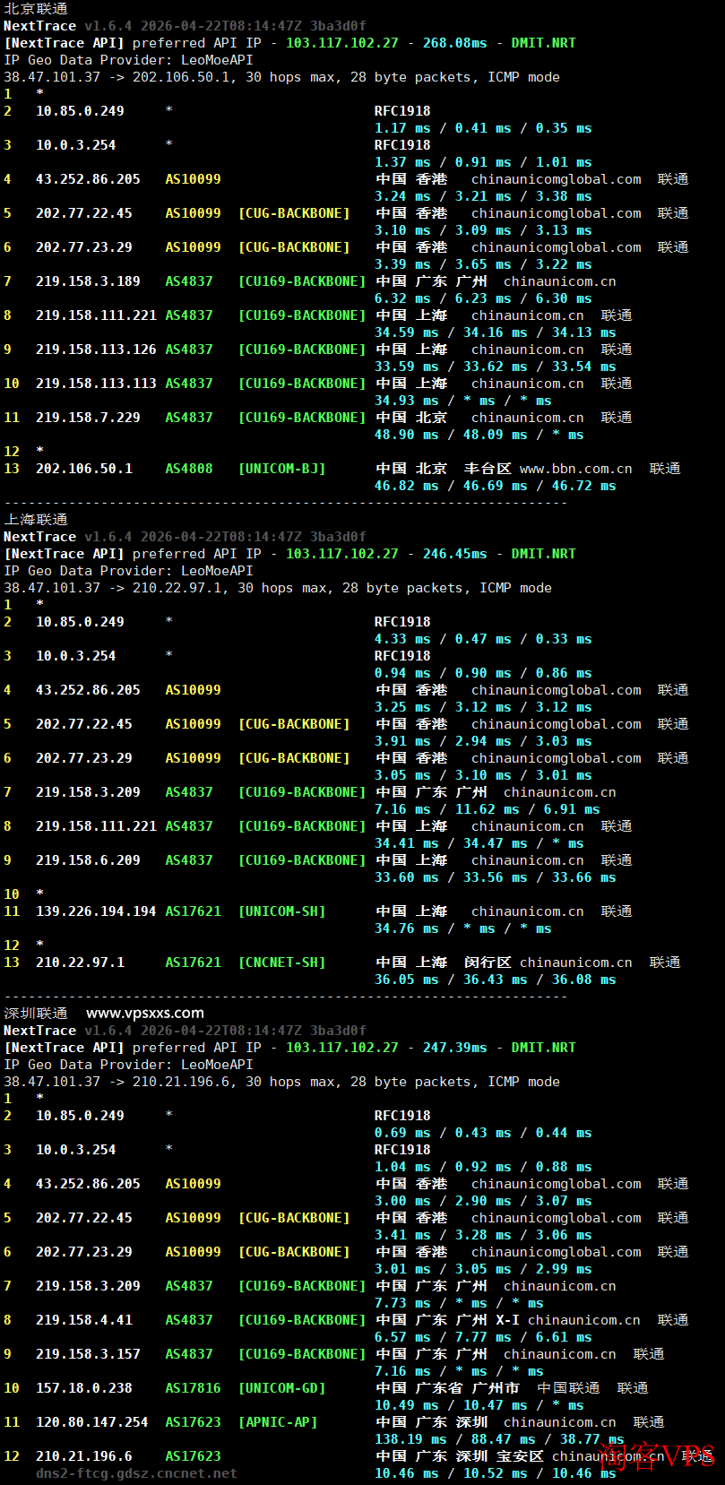The width and height of the screenshot is (725, 1485).
Task: Click the X-I label on hop 8
Action: (x=507, y=1320)
